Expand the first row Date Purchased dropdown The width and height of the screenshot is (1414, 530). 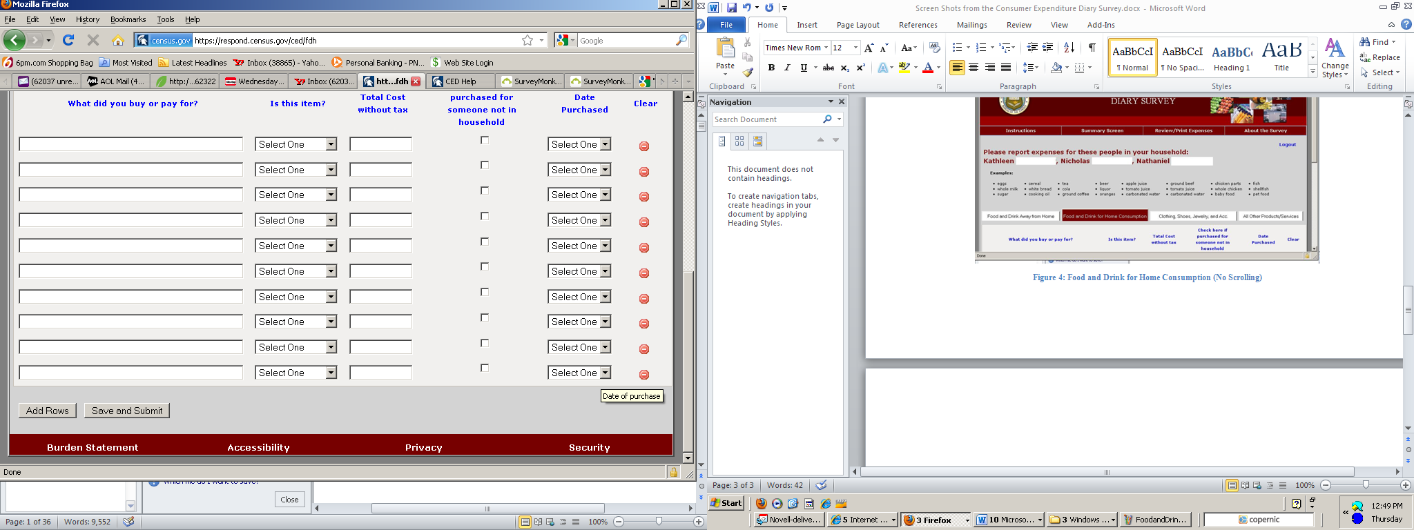click(x=579, y=144)
